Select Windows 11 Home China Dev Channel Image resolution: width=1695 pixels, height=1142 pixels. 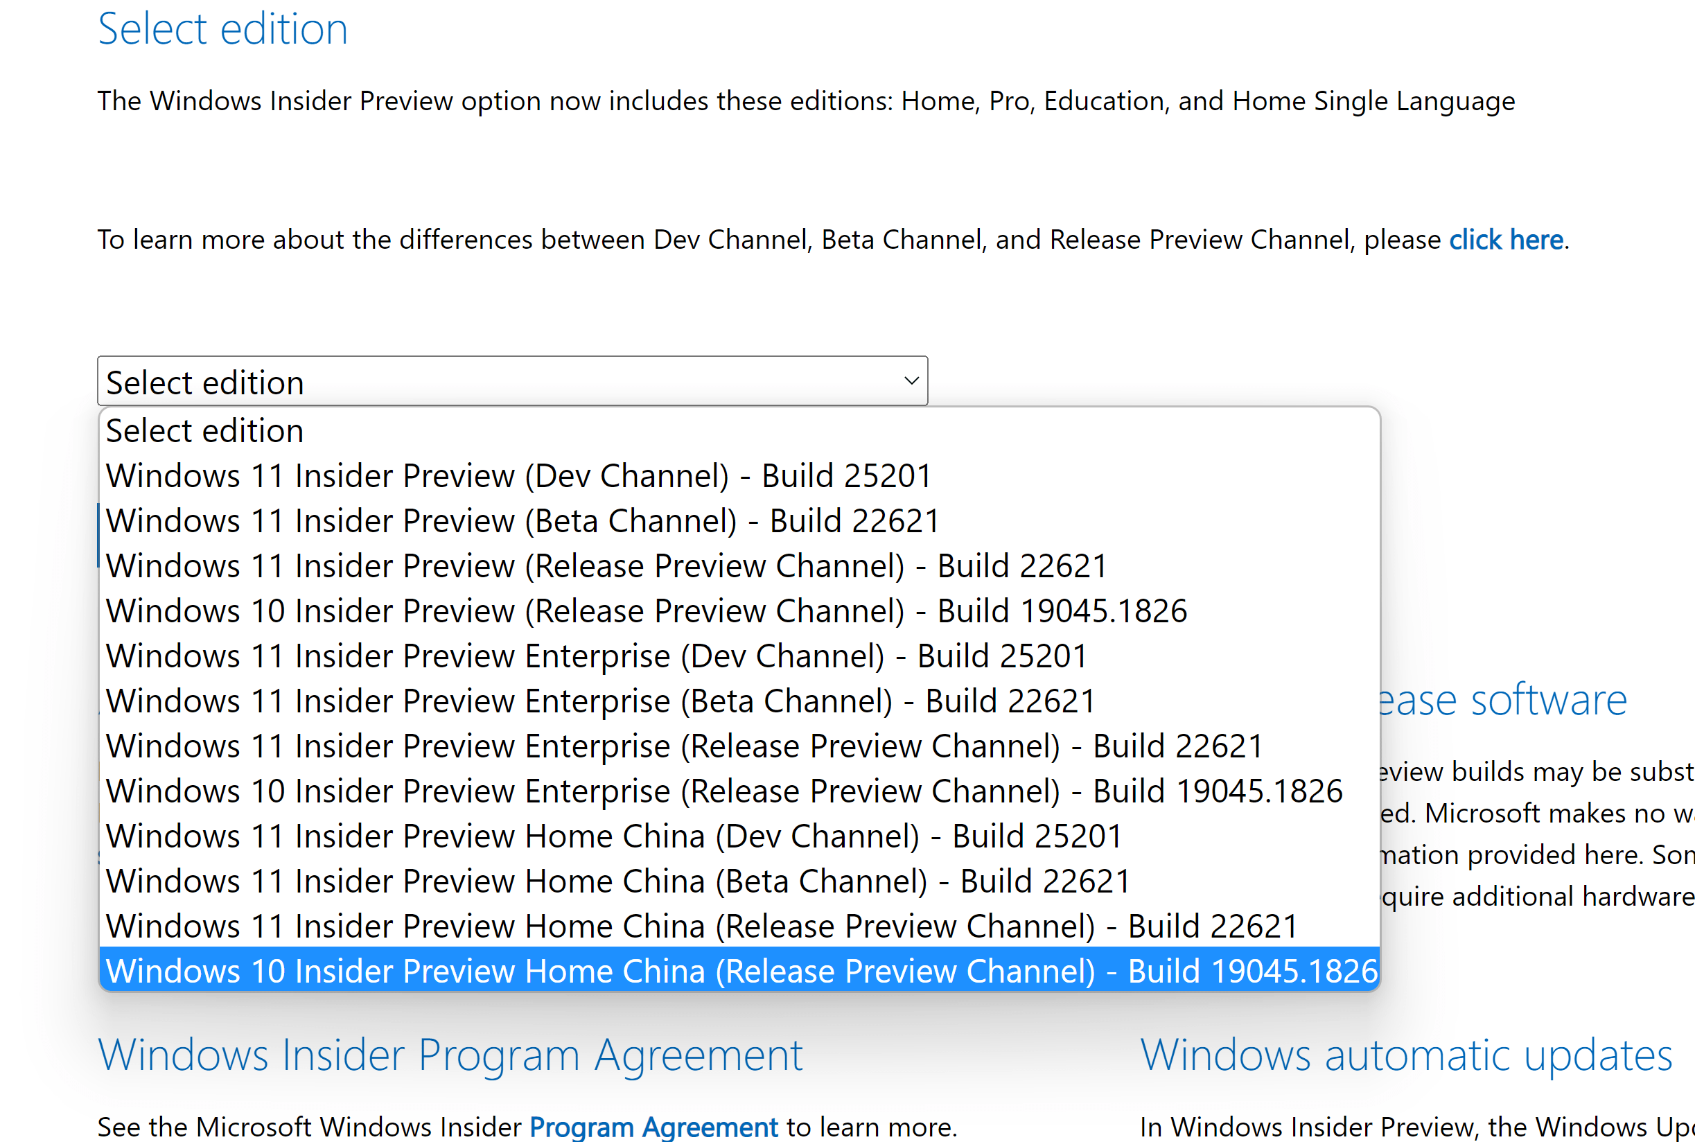[x=614, y=836]
